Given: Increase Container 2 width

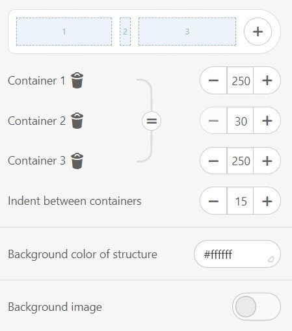Looking at the screenshot, I should point(267,120).
